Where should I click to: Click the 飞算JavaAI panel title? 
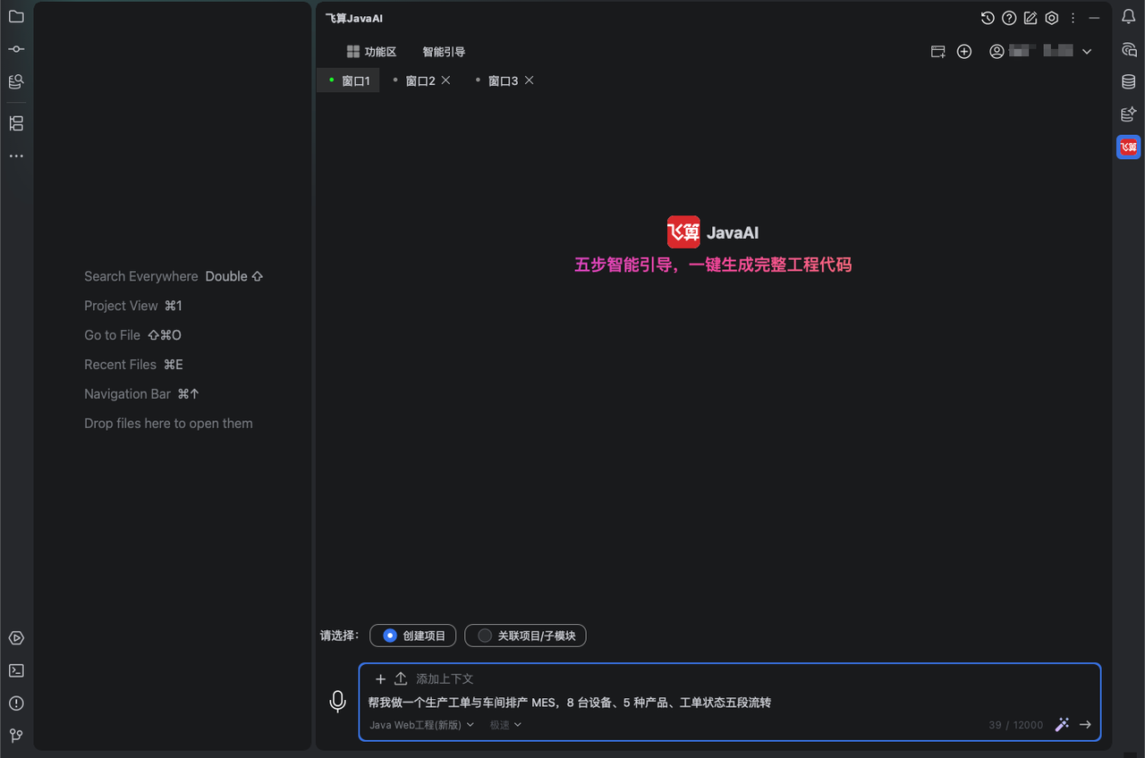[354, 18]
